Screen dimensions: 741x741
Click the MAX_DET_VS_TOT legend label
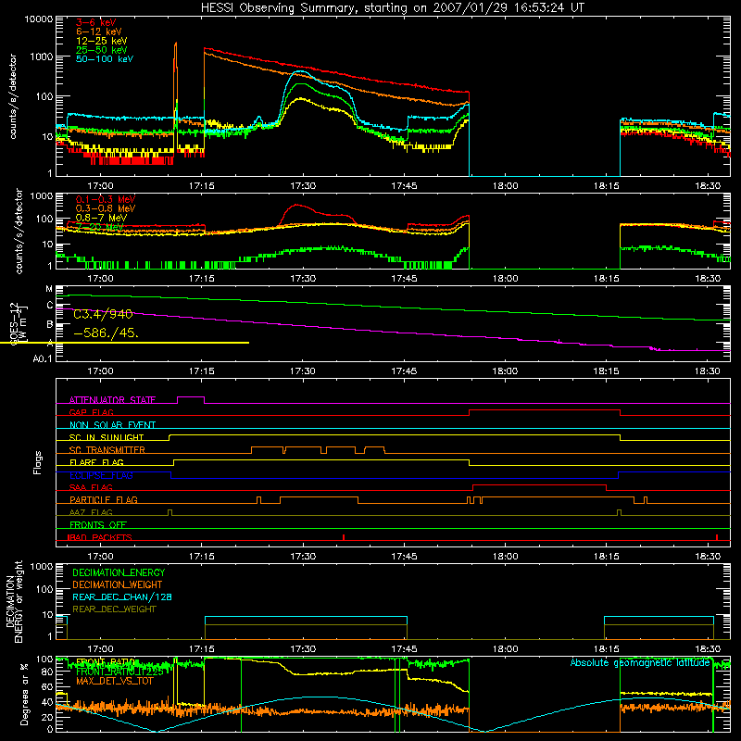point(114,681)
